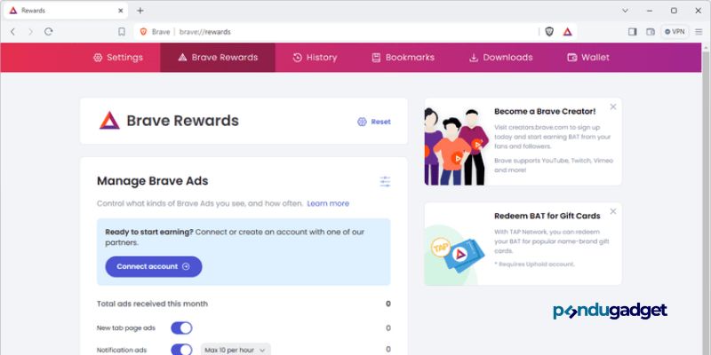
Task: Bookmark this page with the bookmark icon
Action: [x=122, y=32]
